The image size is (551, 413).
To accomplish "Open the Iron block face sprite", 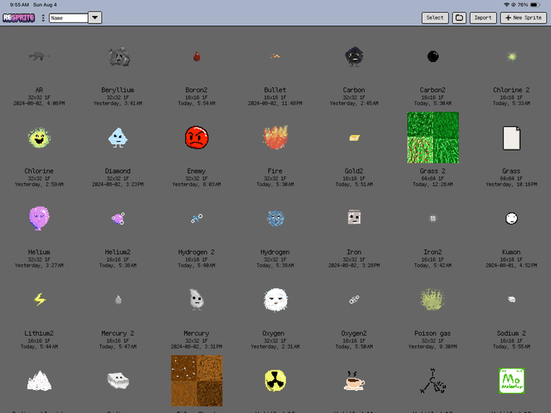I will (354, 218).
